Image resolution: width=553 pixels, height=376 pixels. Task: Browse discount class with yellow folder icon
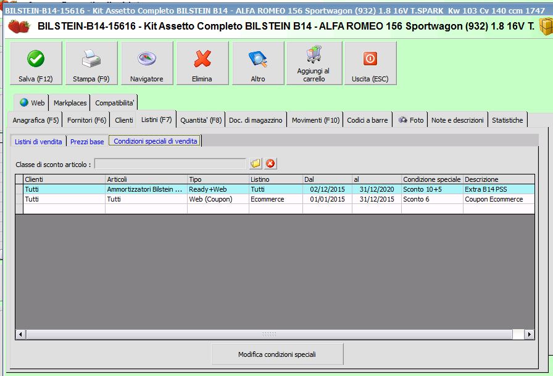[x=256, y=163]
